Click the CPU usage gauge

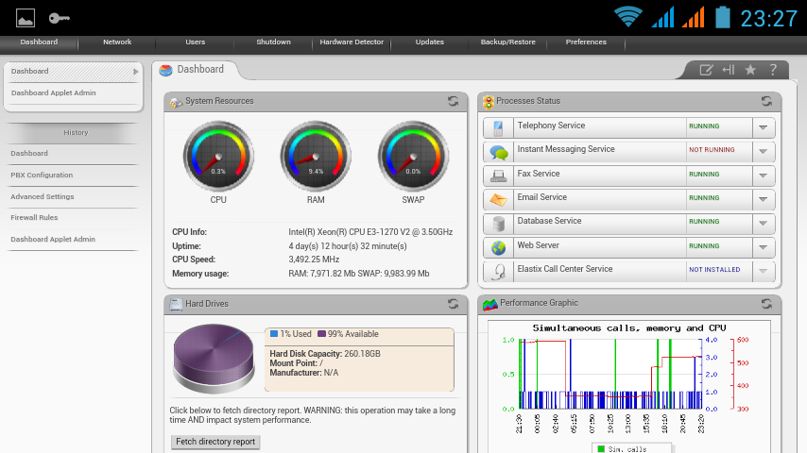[x=218, y=157]
